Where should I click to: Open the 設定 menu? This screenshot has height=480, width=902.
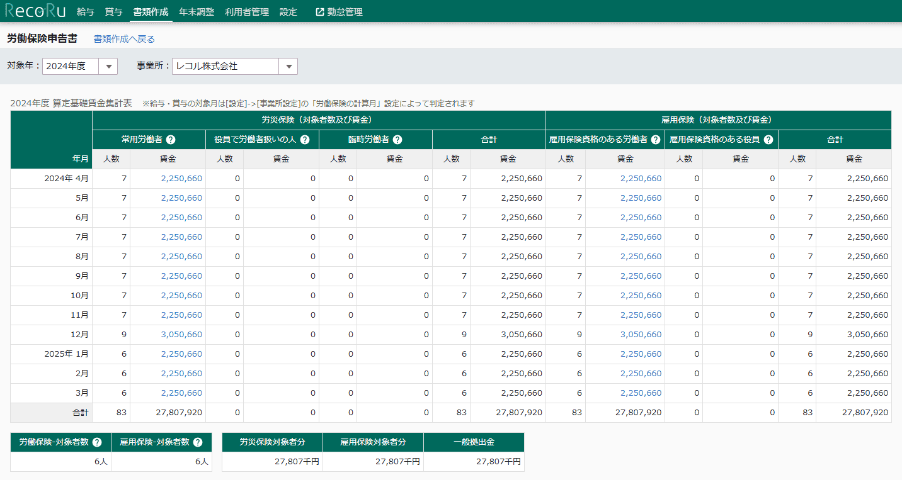coord(288,12)
